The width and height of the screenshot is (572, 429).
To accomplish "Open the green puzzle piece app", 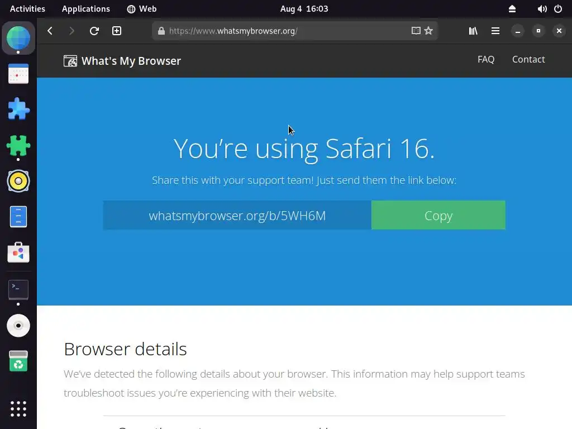I will (18, 146).
